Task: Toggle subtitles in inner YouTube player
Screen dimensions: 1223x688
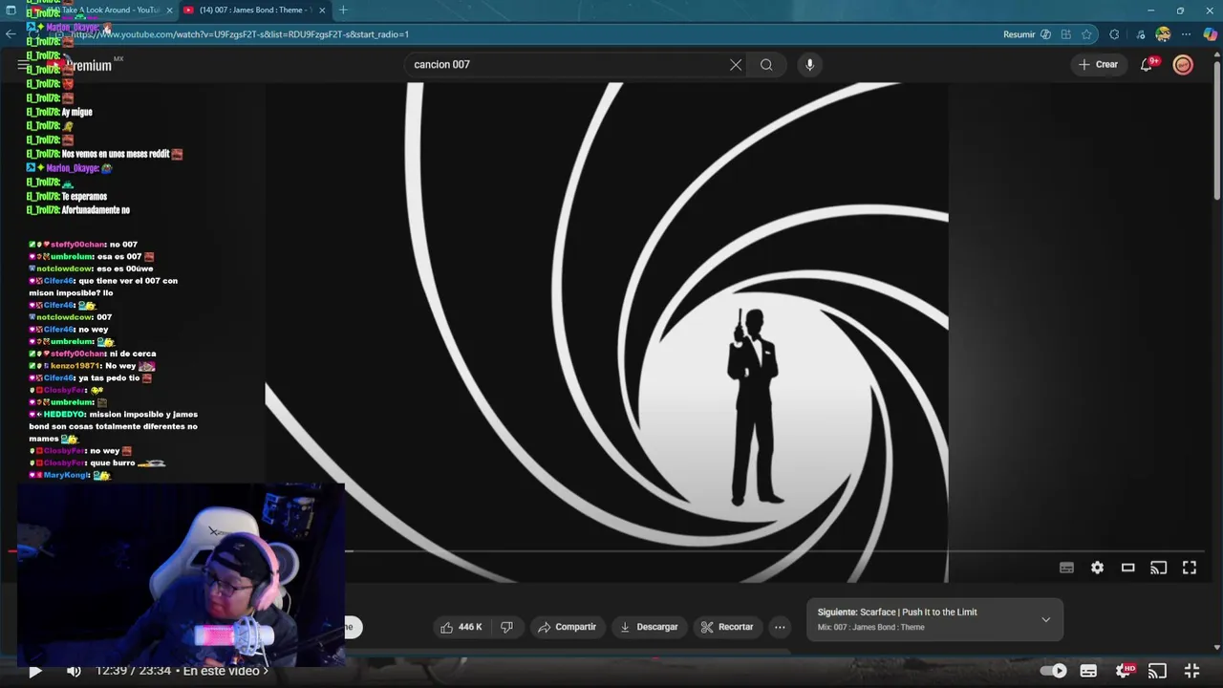Action: [1066, 568]
